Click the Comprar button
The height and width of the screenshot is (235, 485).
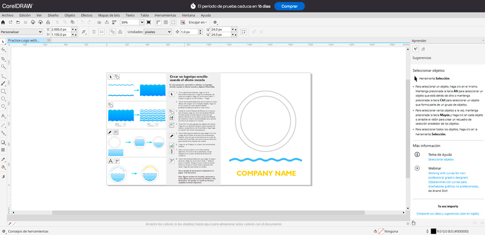[x=289, y=6]
